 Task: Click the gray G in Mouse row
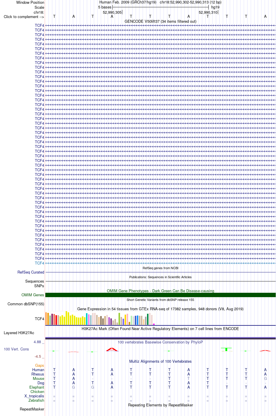coord(265,378)
